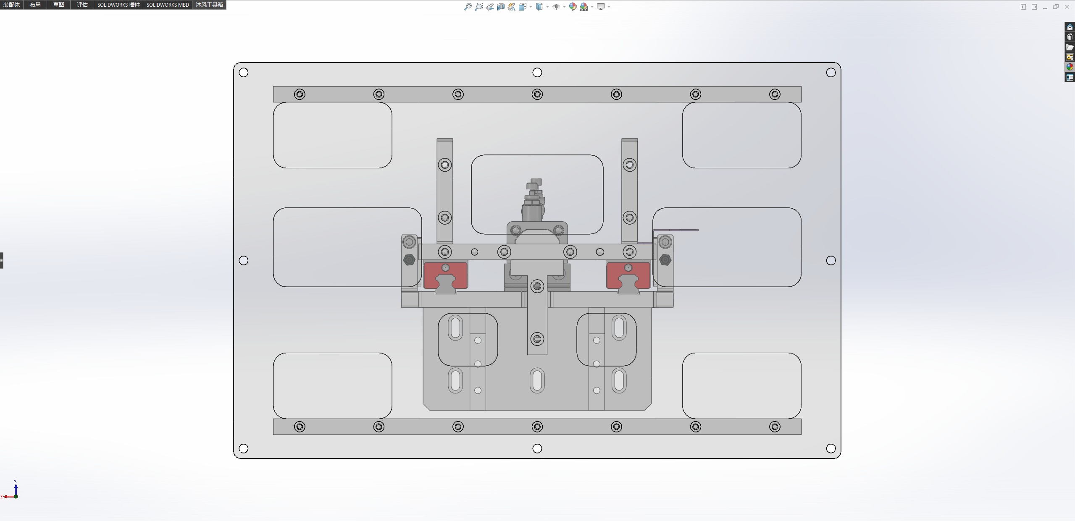This screenshot has width=1075, height=521.
Task: Open File Explorer task pane icon
Action: [1070, 47]
